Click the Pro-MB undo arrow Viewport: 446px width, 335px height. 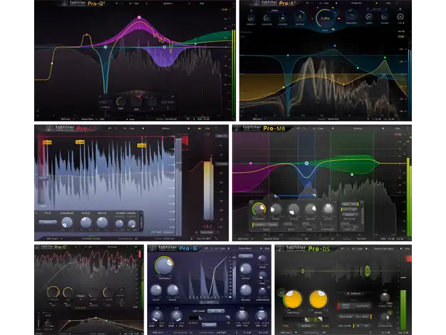tap(298, 128)
